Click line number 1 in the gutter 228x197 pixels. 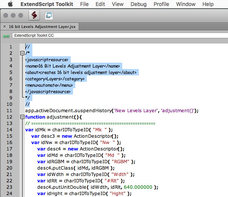coord(11,47)
